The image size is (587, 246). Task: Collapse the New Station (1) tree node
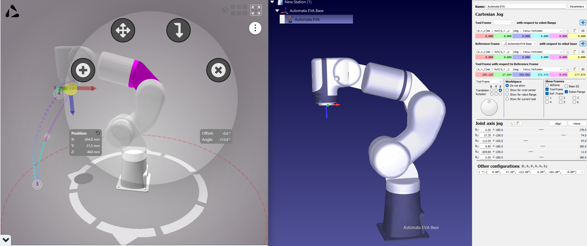(x=272, y=2)
